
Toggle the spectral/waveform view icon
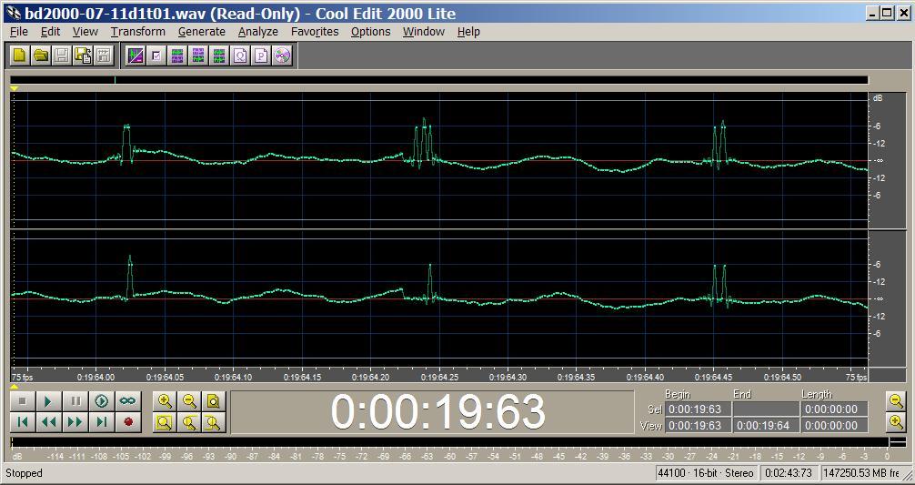[x=135, y=56]
